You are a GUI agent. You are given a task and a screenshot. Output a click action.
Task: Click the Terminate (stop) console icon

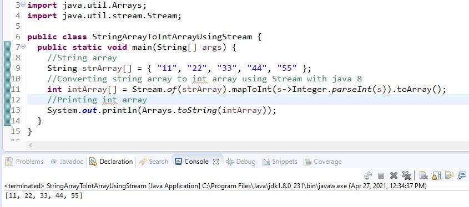[380, 175]
